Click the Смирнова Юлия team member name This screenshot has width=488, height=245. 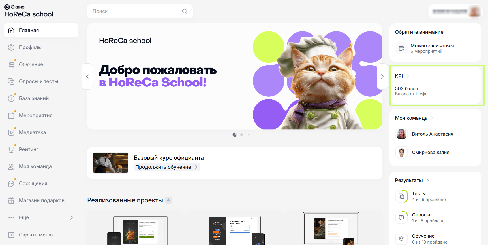[431, 152]
